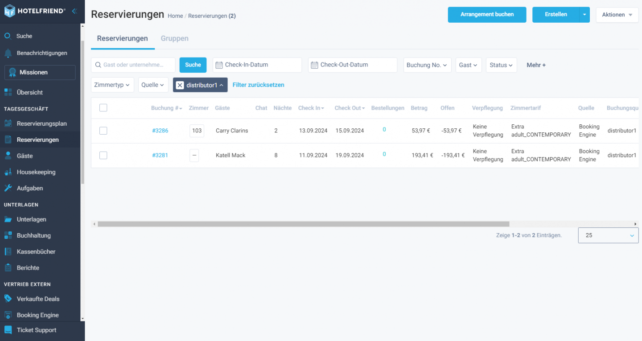Click the sidebar vertical scrollbar
The height and width of the screenshot is (341, 642).
point(82,111)
